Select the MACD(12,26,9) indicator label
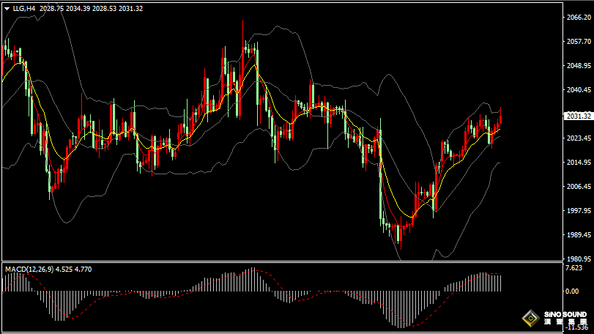The width and height of the screenshot is (594, 334). [x=28, y=270]
